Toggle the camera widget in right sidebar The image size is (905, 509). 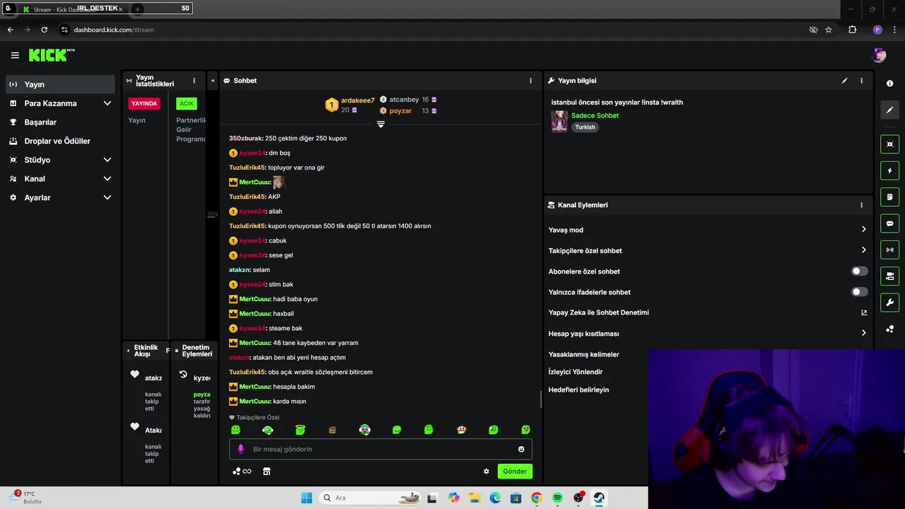click(889, 276)
